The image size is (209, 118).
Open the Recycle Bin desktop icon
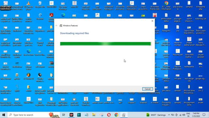[40, 4]
